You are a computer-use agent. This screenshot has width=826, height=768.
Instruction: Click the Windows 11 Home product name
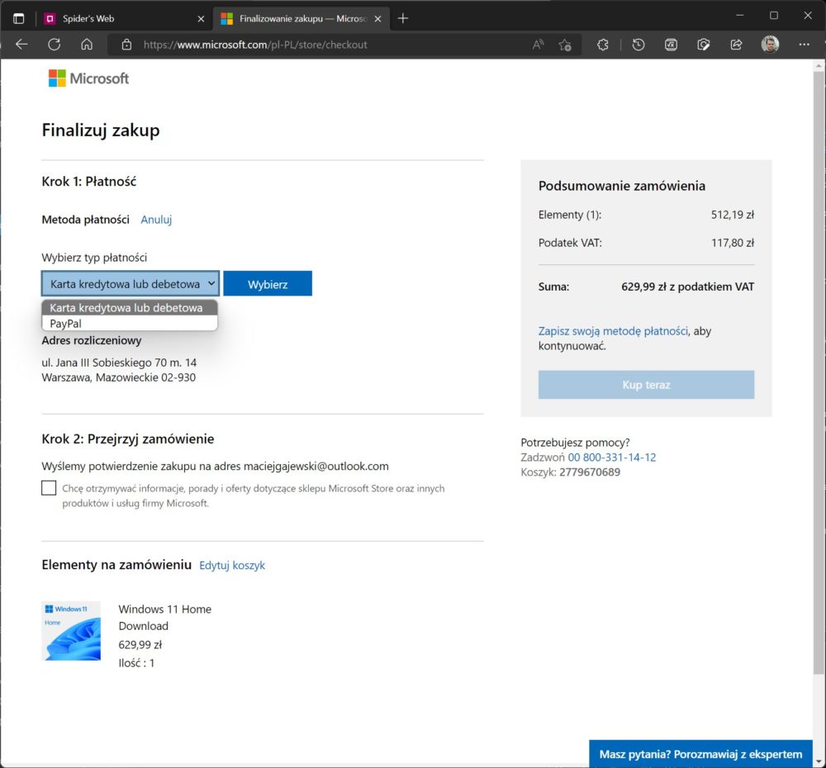[x=165, y=609]
